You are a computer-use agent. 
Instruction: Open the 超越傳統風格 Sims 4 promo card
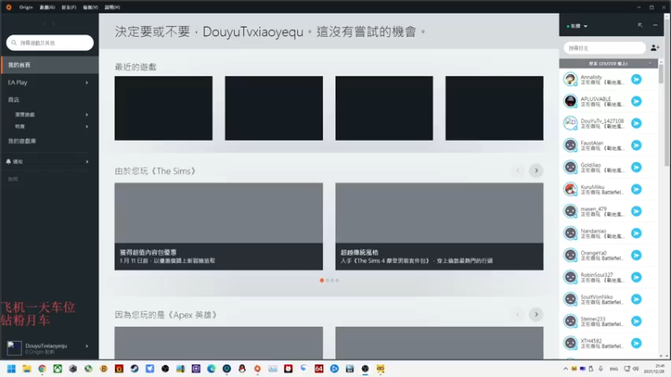coord(440,226)
